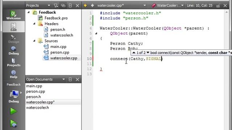
Task: Fold the code block at line 5
Action: pyautogui.click(x=96, y=34)
